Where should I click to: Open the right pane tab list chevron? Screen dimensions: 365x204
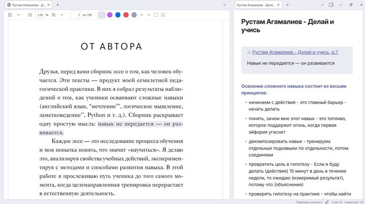click(323, 5)
